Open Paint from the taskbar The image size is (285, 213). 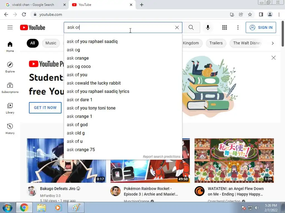tap(76, 207)
